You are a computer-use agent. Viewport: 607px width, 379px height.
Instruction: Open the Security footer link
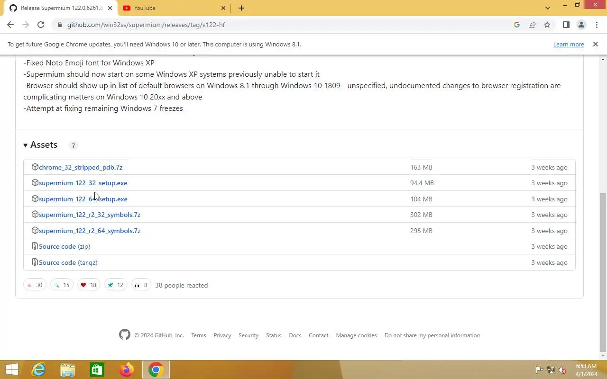click(248, 335)
